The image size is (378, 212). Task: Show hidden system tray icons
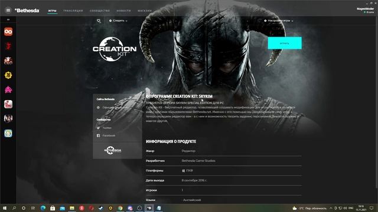[x=331, y=208]
